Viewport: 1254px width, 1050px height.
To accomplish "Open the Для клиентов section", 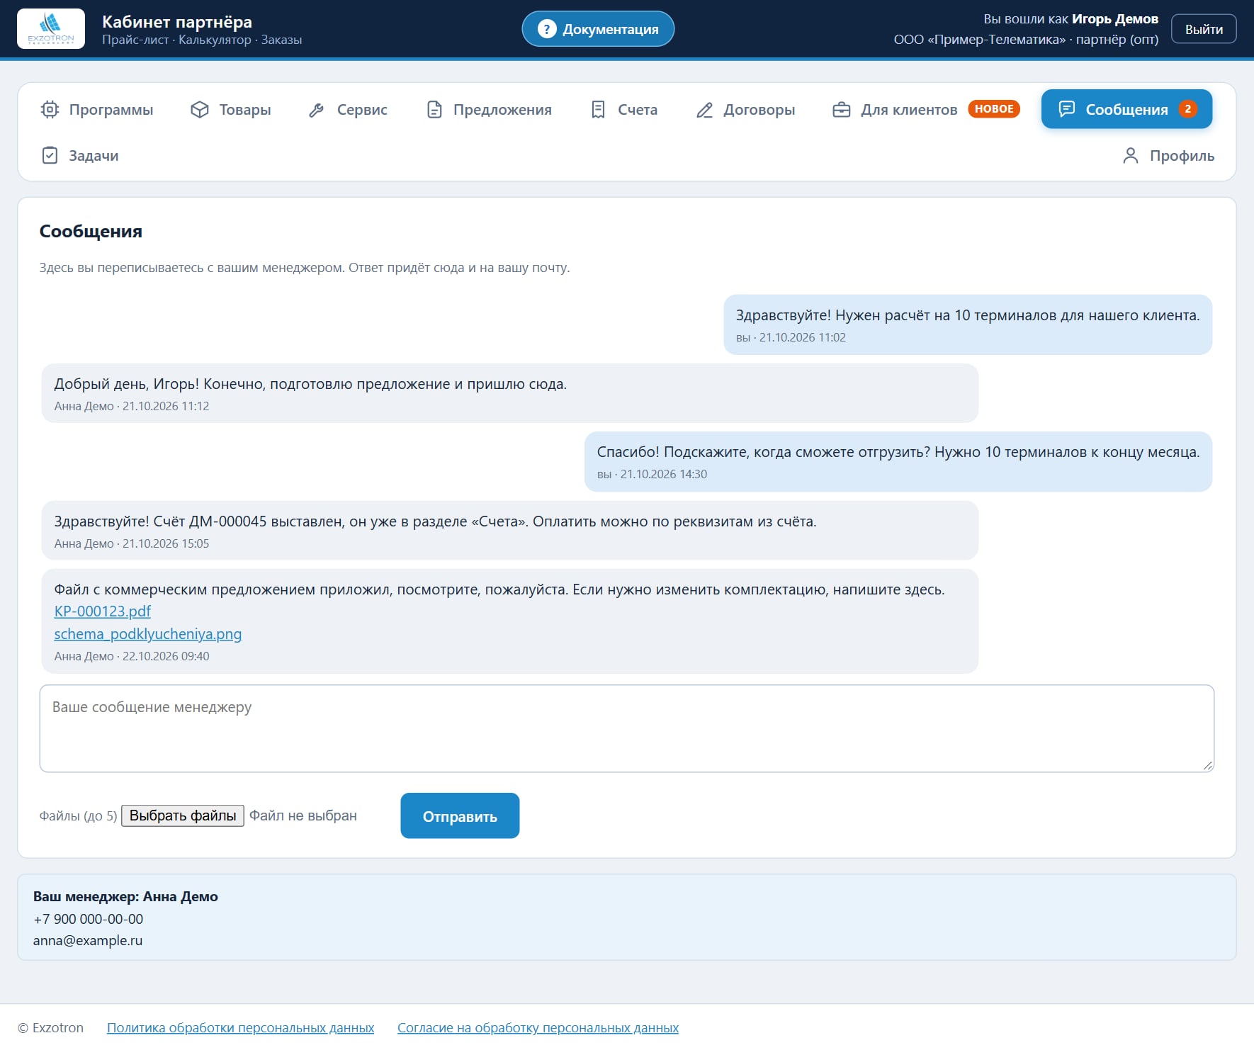I will click(926, 110).
